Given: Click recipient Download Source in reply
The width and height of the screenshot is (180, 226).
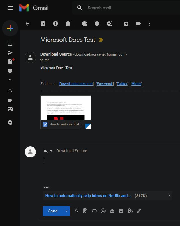Looking at the screenshot, I should tap(72, 151).
